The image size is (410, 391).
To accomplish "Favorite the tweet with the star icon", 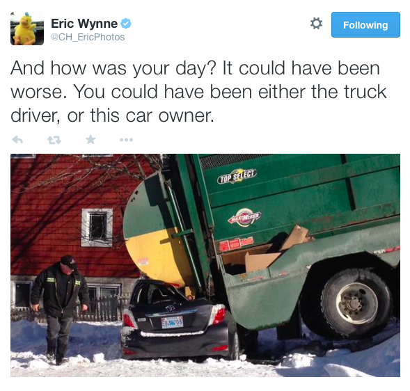I will pyautogui.click(x=90, y=140).
